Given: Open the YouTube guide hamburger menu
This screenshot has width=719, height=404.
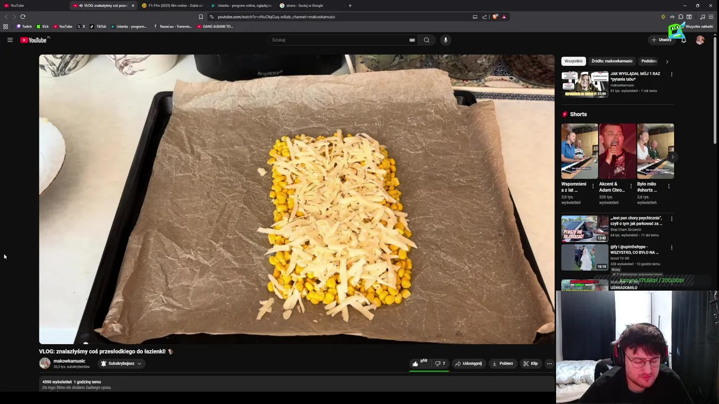Looking at the screenshot, I should coord(10,40).
